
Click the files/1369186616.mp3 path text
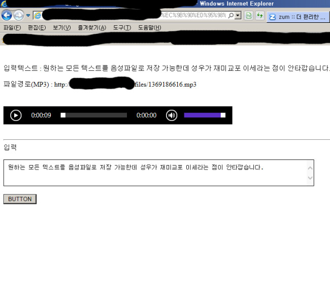tap(166, 85)
